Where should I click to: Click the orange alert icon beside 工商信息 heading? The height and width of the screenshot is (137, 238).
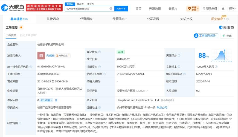point(21,27)
